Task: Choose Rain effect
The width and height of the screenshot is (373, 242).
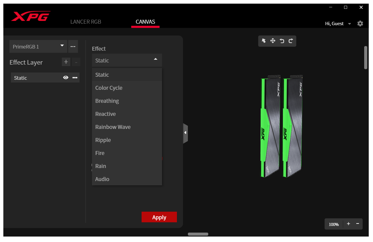Action: click(127, 166)
